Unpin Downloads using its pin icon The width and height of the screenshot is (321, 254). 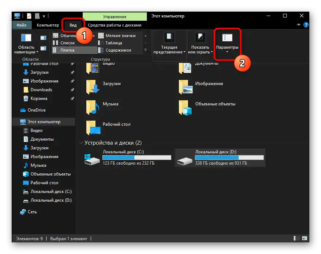coord(72,90)
